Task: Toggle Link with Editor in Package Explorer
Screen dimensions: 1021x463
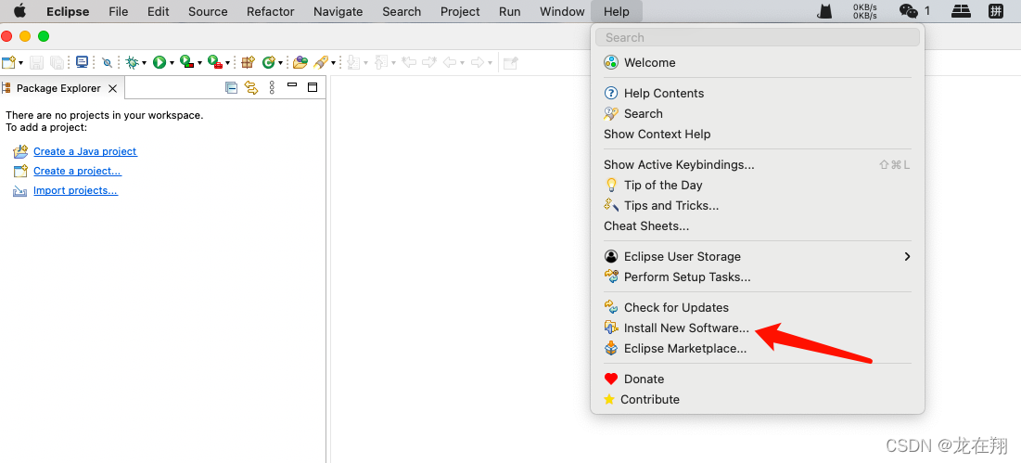Action: (x=251, y=87)
